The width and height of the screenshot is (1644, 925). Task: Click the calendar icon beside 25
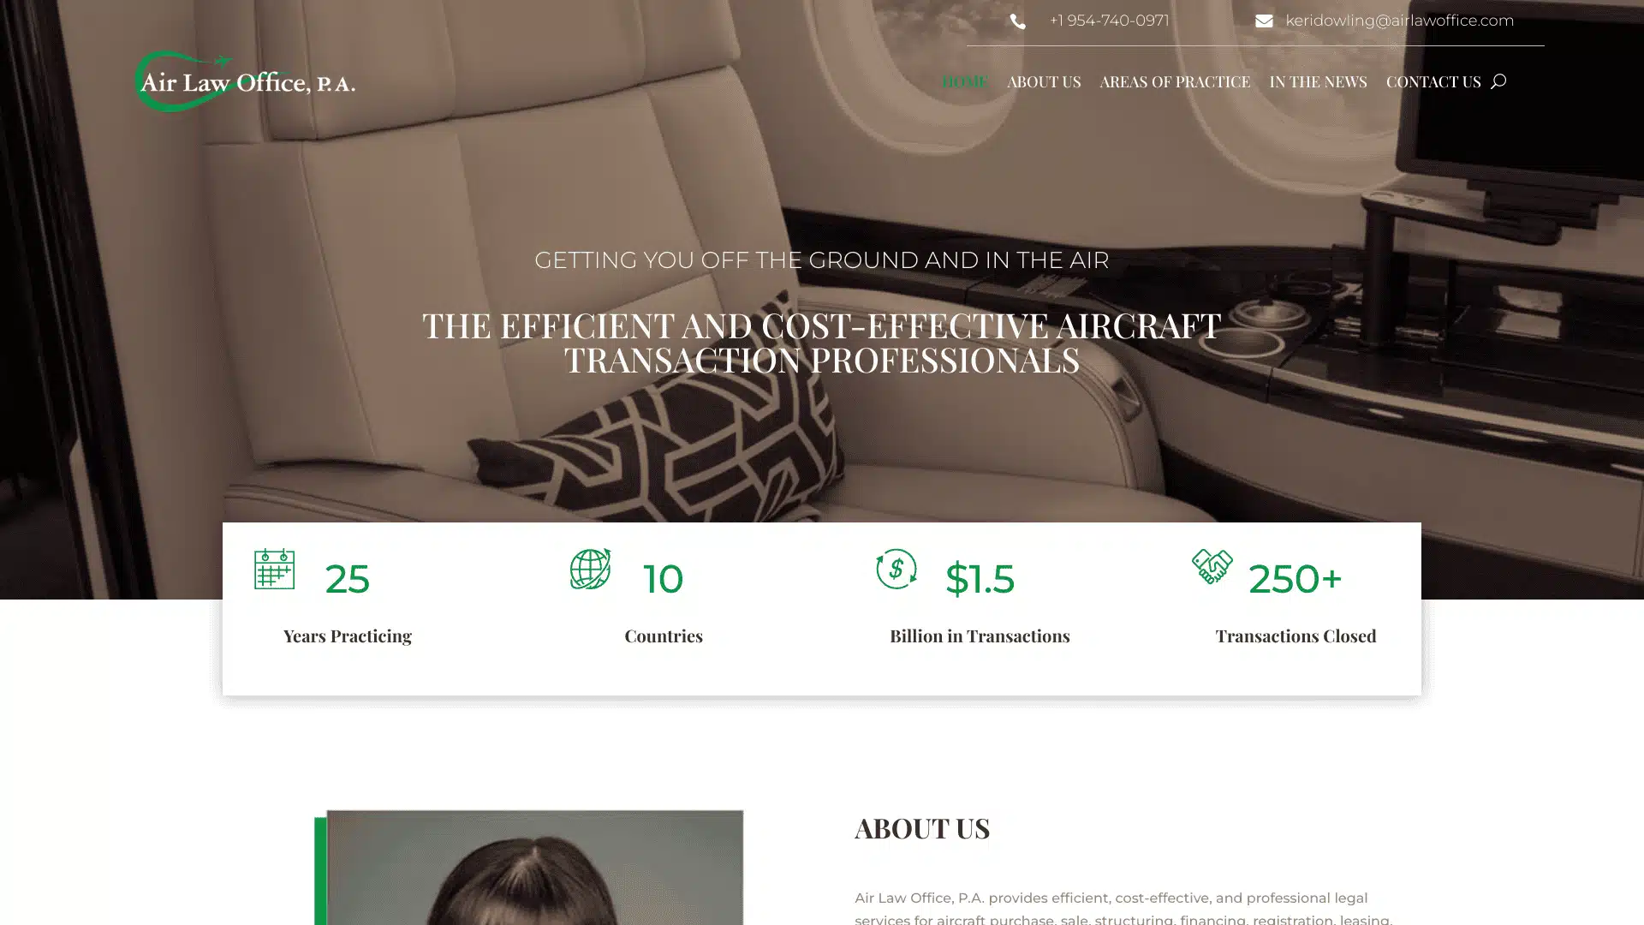(274, 569)
